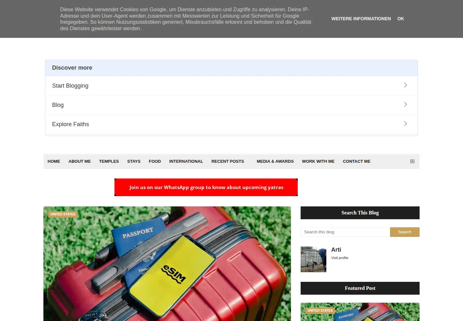Viewport: 463px width, 321px height.
Task: Select the Start Blogging row text
Action: point(70,86)
